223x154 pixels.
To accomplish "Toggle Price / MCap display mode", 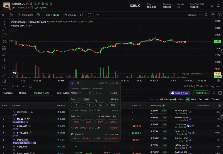I will click(x=52, y=15).
